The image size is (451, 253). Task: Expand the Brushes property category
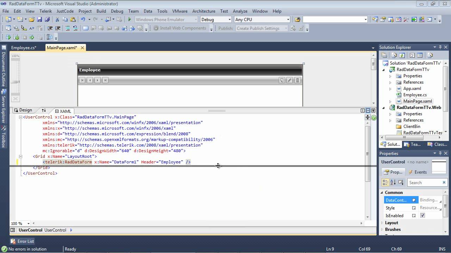[382, 229]
